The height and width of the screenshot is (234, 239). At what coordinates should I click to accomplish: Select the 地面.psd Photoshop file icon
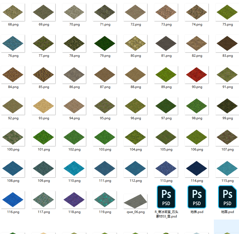227,197
